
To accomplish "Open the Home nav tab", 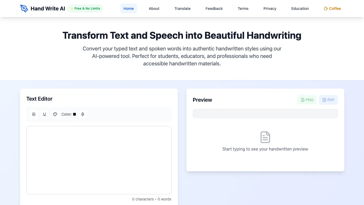I will click(x=129, y=9).
